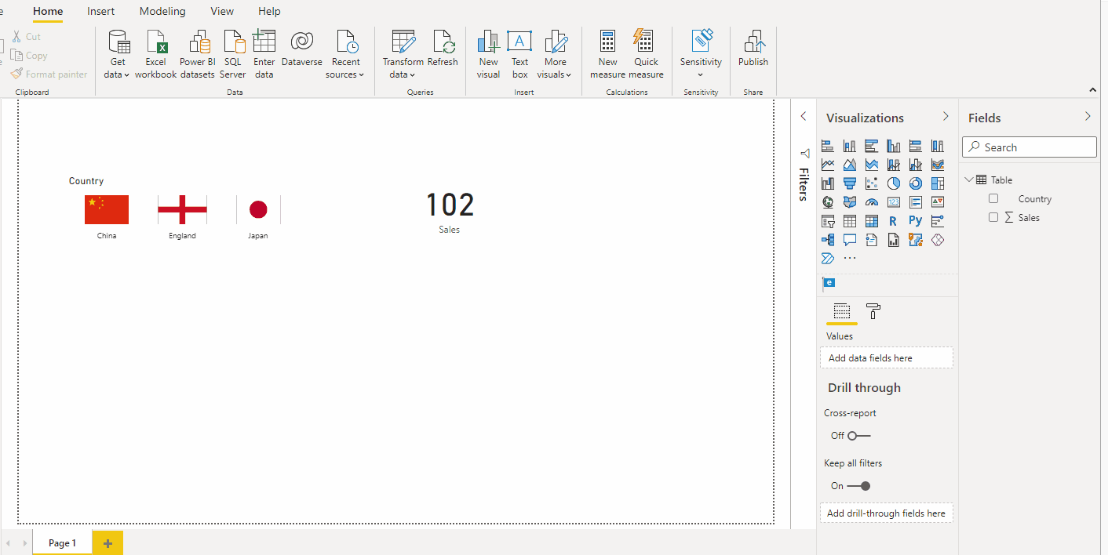Select the decomposition tree visual

tap(828, 240)
